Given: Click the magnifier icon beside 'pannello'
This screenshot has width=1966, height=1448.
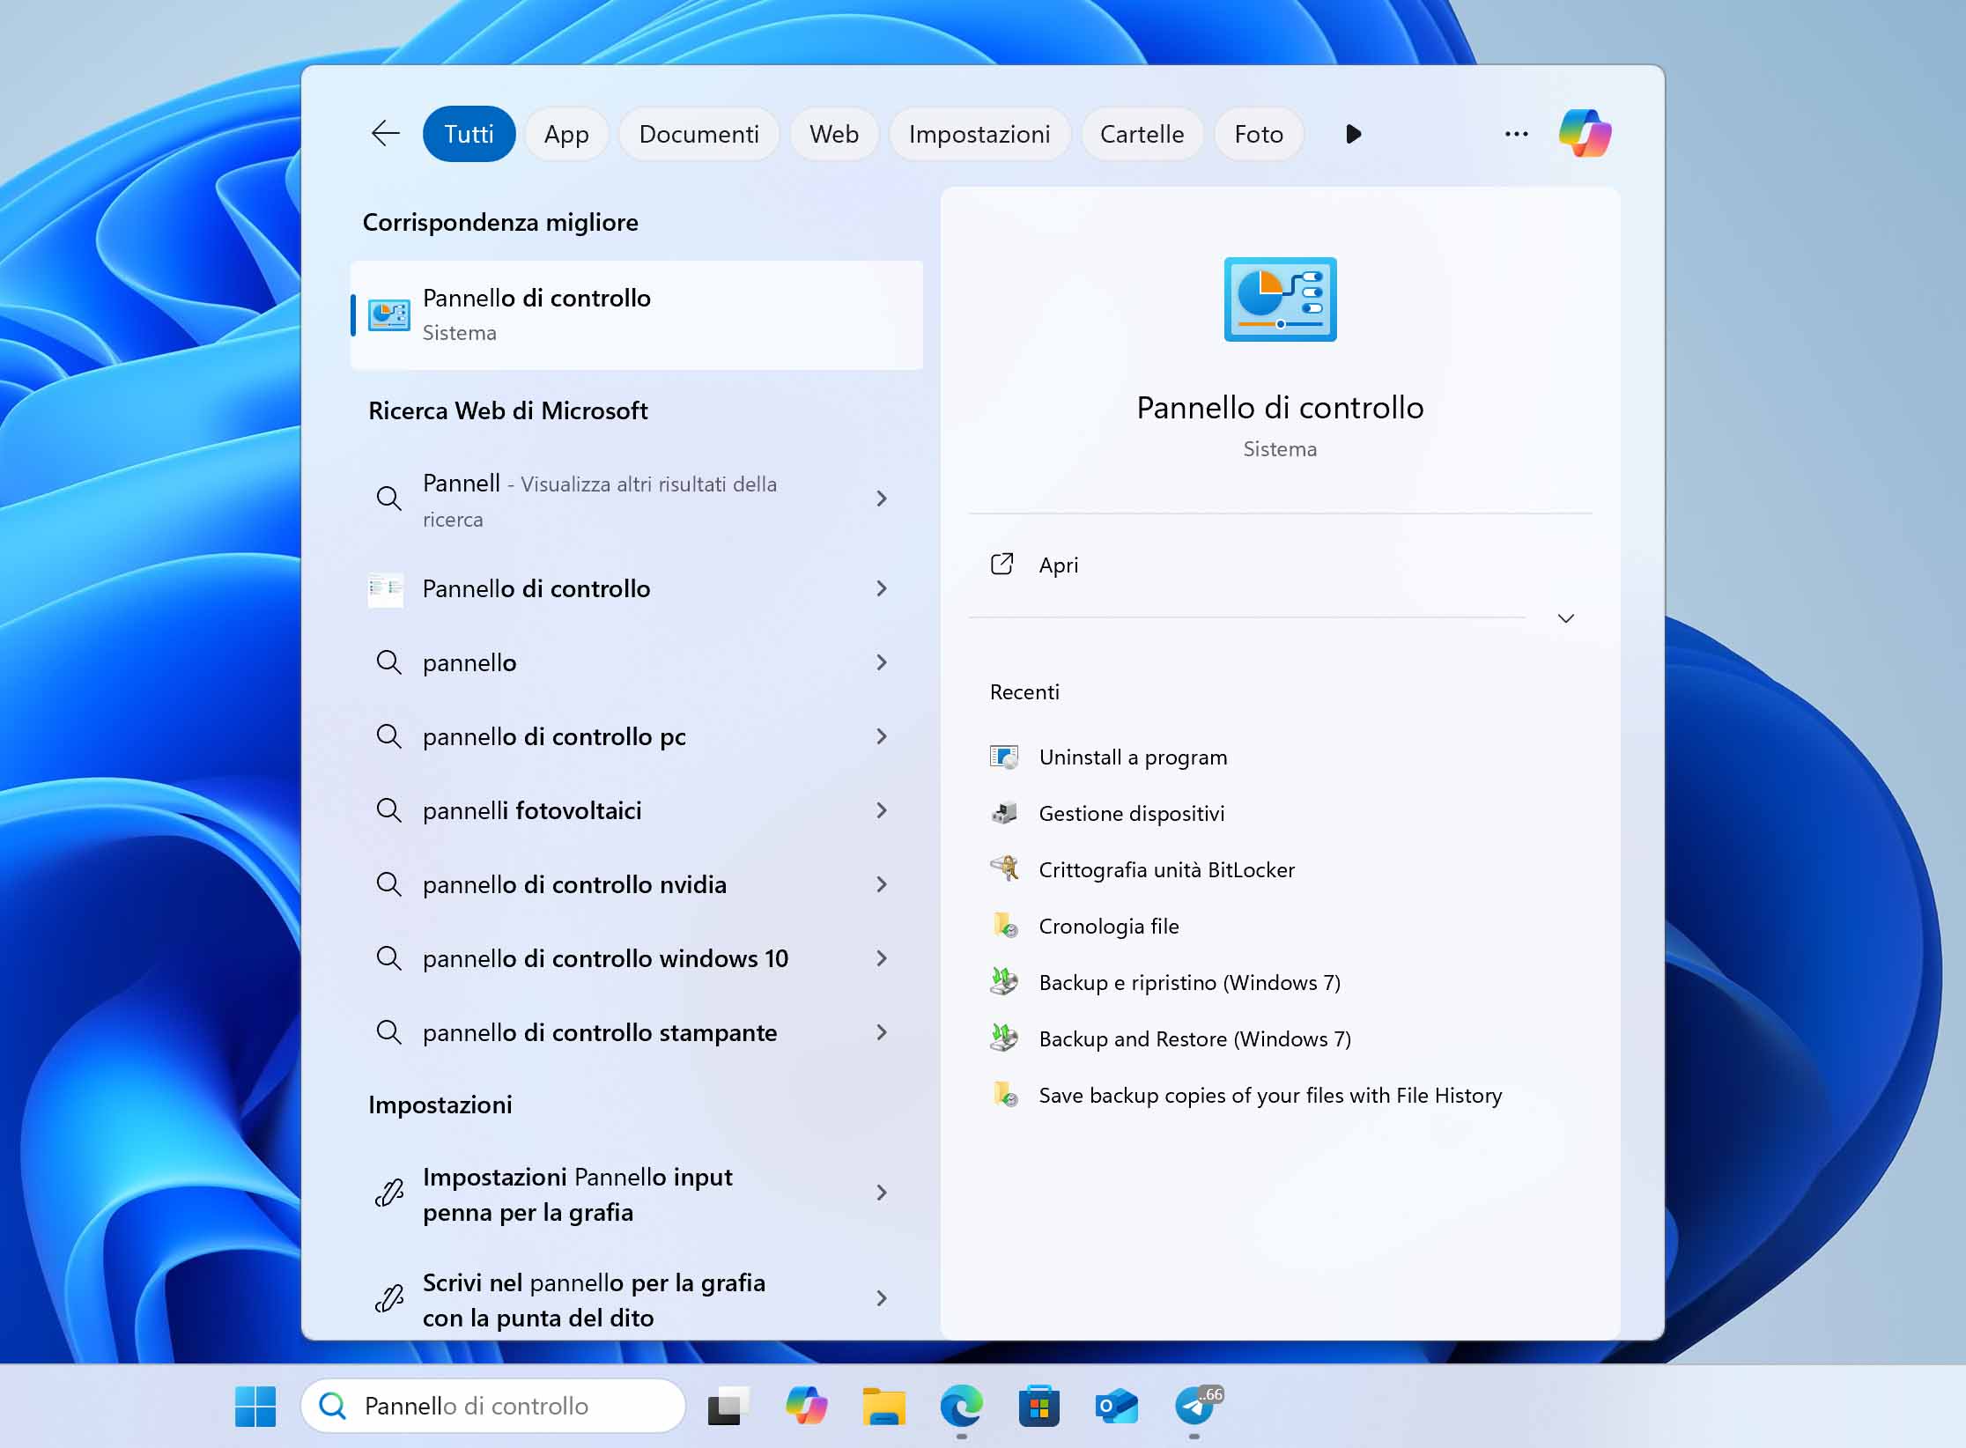Looking at the screenshot, I should pos(388,662).
